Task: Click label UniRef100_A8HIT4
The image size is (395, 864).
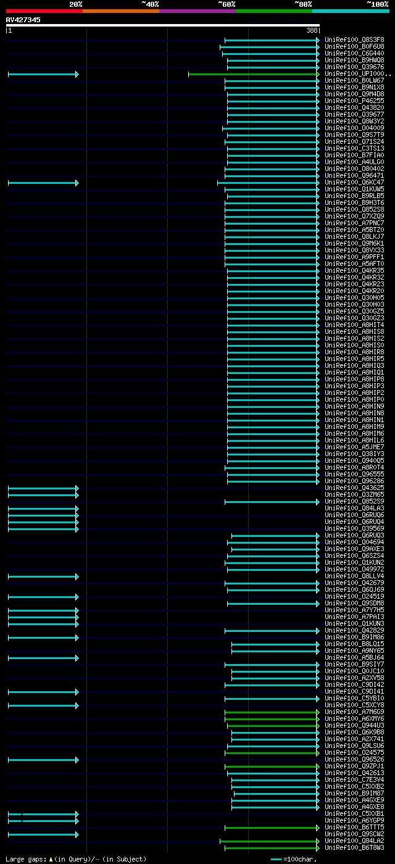Action: [x=354, y=325]
